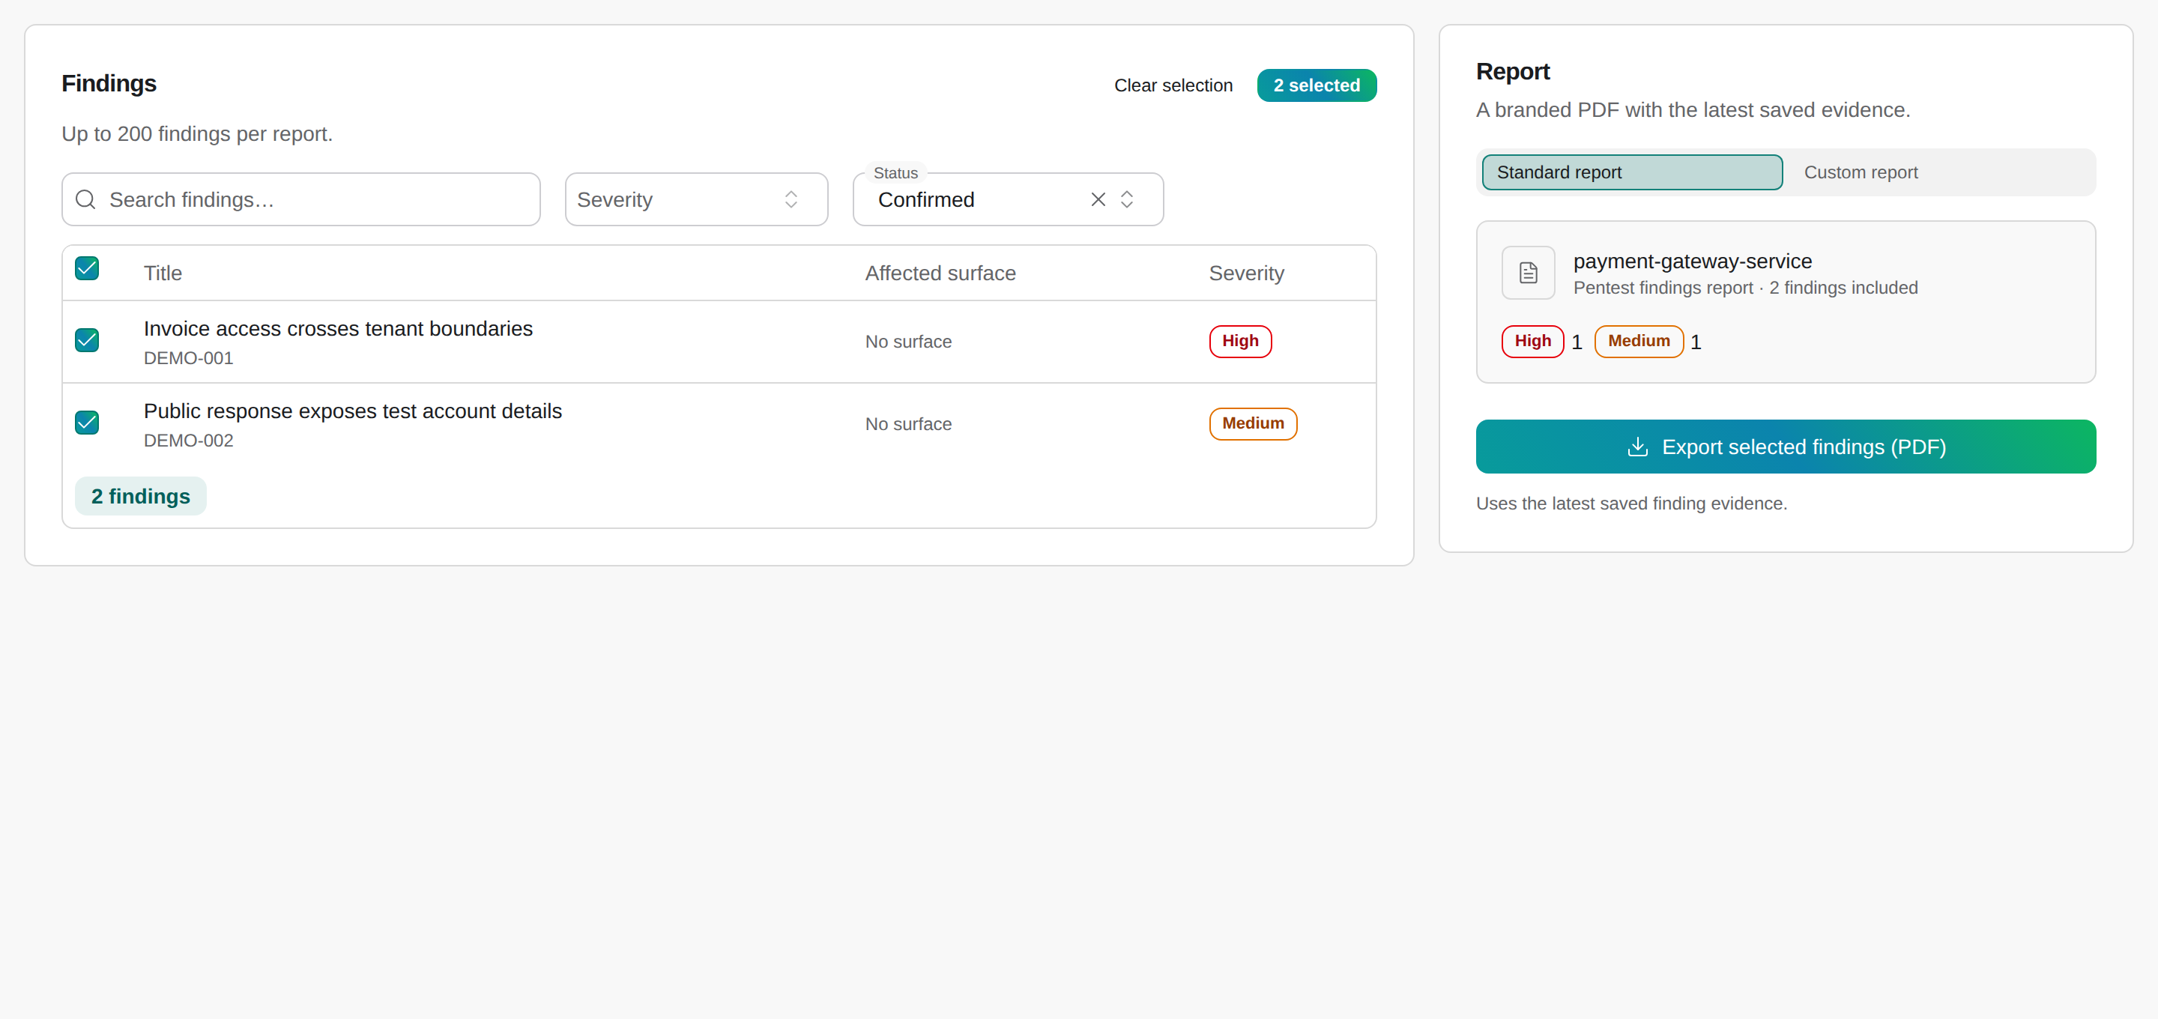
Task: Click No surface cell for DEMO-002
Action: click(x=908, y=423)
